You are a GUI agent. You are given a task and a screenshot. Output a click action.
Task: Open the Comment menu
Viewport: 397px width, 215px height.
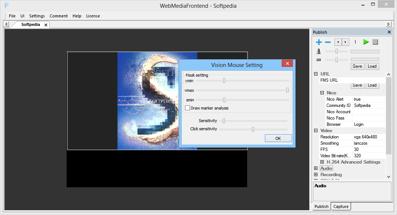tap(58, 16)
